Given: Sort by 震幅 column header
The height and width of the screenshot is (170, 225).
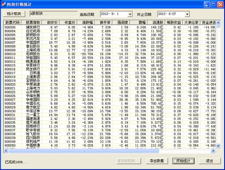Looking at the screenshot, I should point(139,22).
